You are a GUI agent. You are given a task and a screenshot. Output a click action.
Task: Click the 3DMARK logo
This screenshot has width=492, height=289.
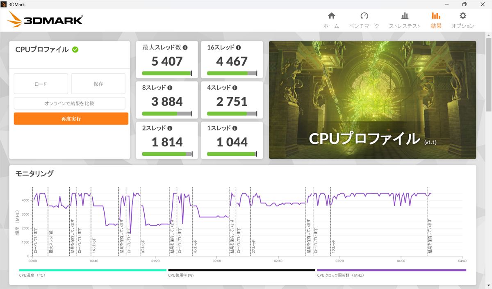point(45,19)
